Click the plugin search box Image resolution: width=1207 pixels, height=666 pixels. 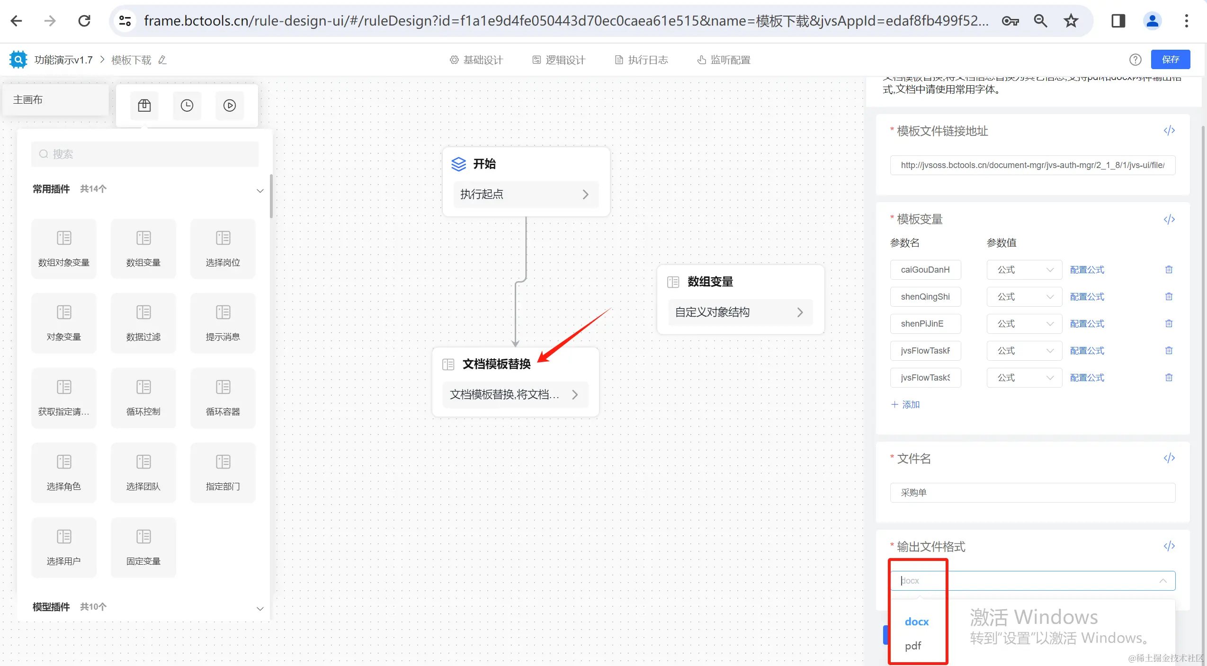[x=145, y=154]
